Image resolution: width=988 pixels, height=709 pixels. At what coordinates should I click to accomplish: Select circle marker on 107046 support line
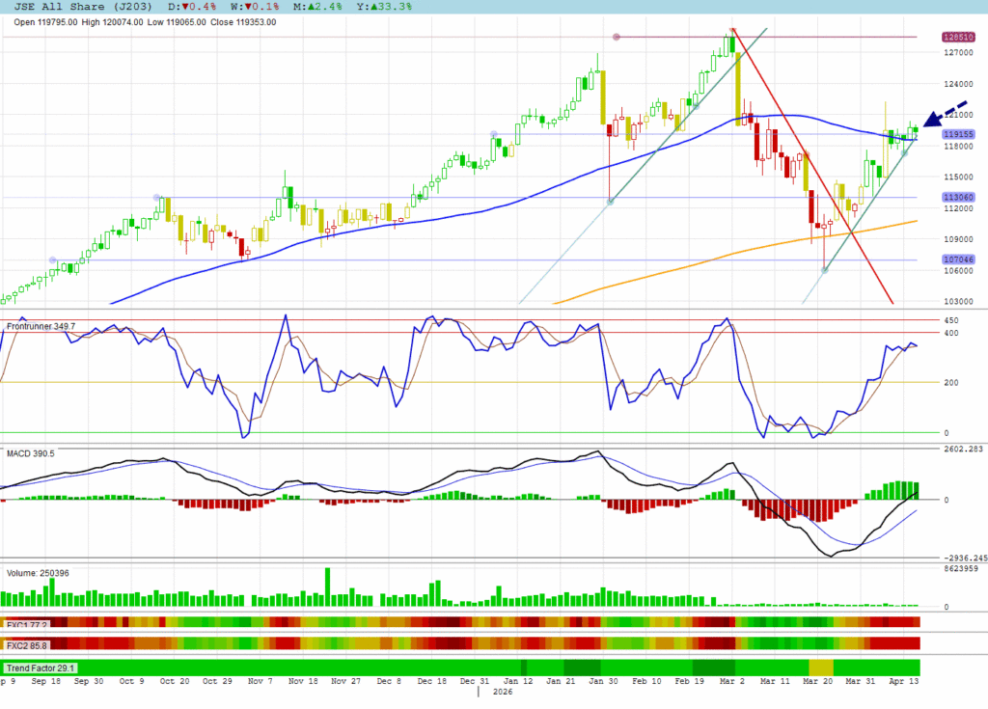[x=53, y=259]
